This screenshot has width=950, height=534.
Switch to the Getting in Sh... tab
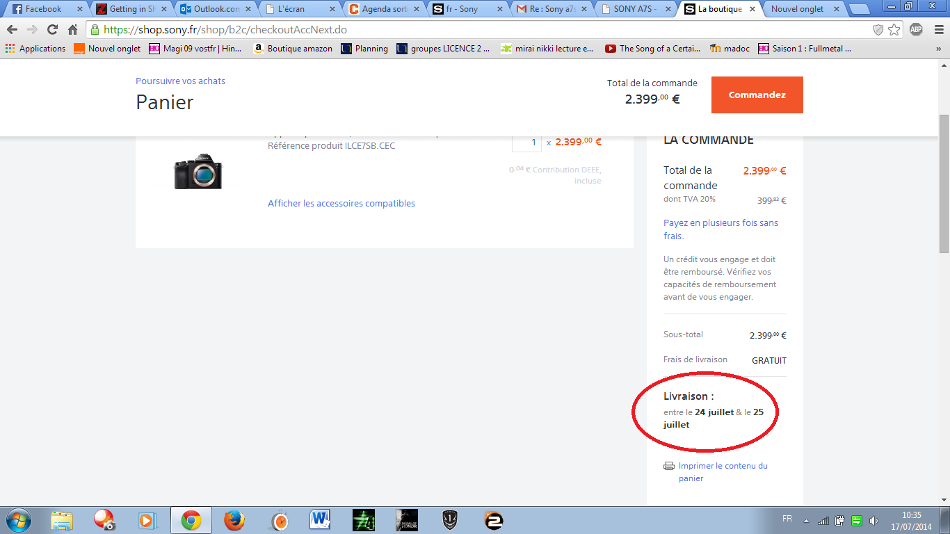pyautogui.click(x=131, y=9)
